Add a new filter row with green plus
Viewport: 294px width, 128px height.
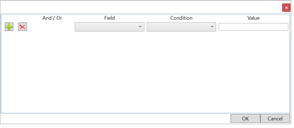[9, 27]
